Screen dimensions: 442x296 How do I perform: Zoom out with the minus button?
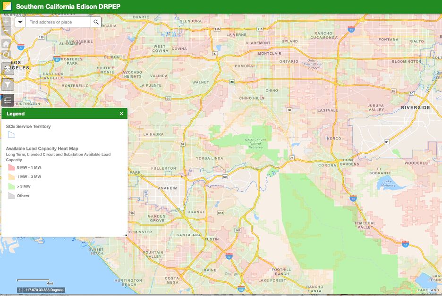6,32
